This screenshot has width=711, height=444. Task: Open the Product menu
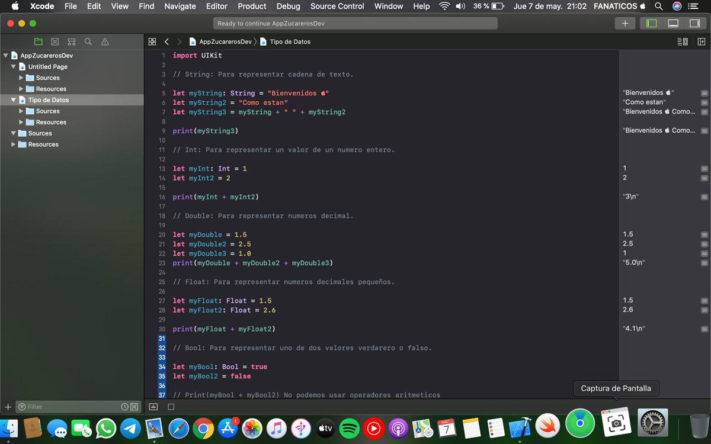tap(252, 7)
